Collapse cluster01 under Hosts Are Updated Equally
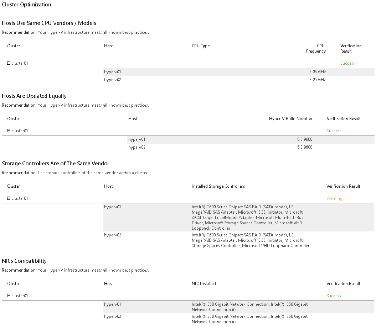 coord(9,131)
